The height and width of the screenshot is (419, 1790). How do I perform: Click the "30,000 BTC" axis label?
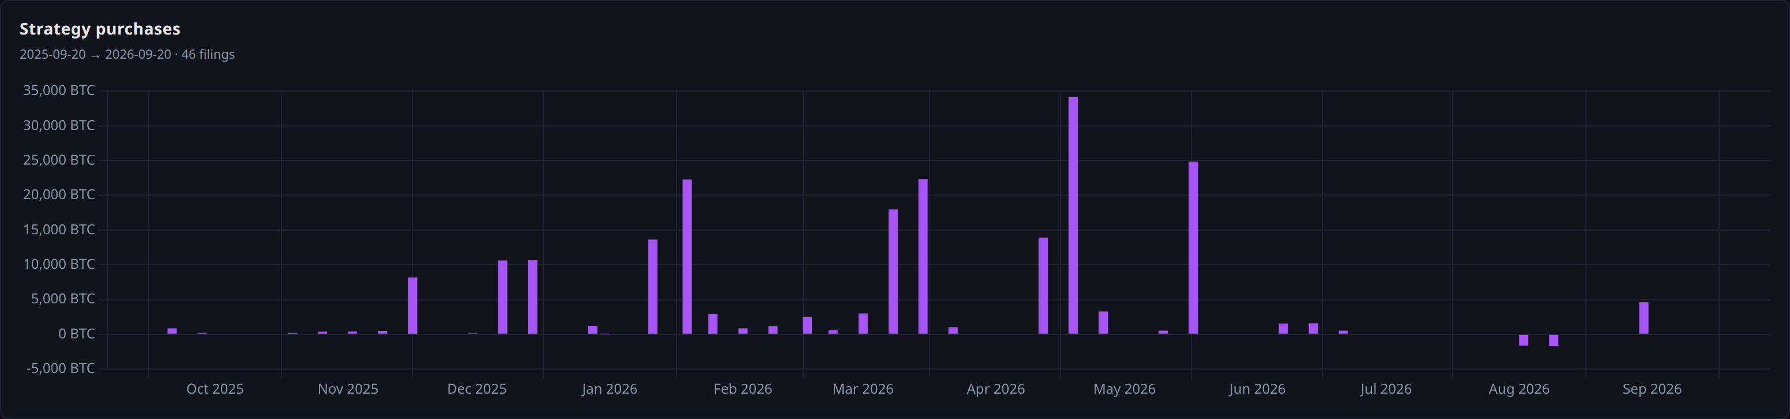click(x=59, y=125)
